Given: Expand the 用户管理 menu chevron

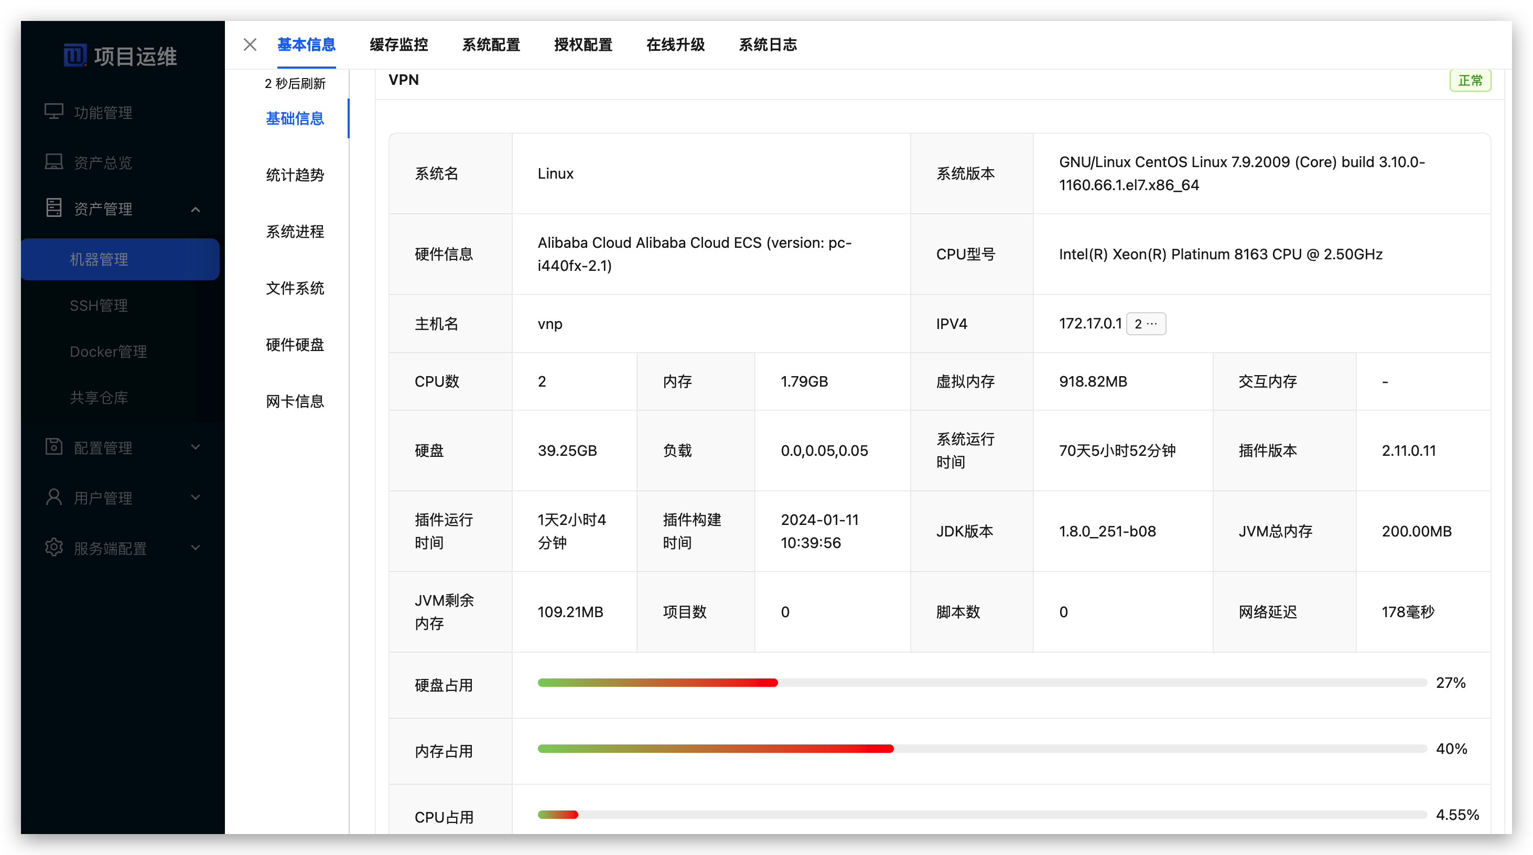Looking at the screenshot, I should tap(195, 498).
